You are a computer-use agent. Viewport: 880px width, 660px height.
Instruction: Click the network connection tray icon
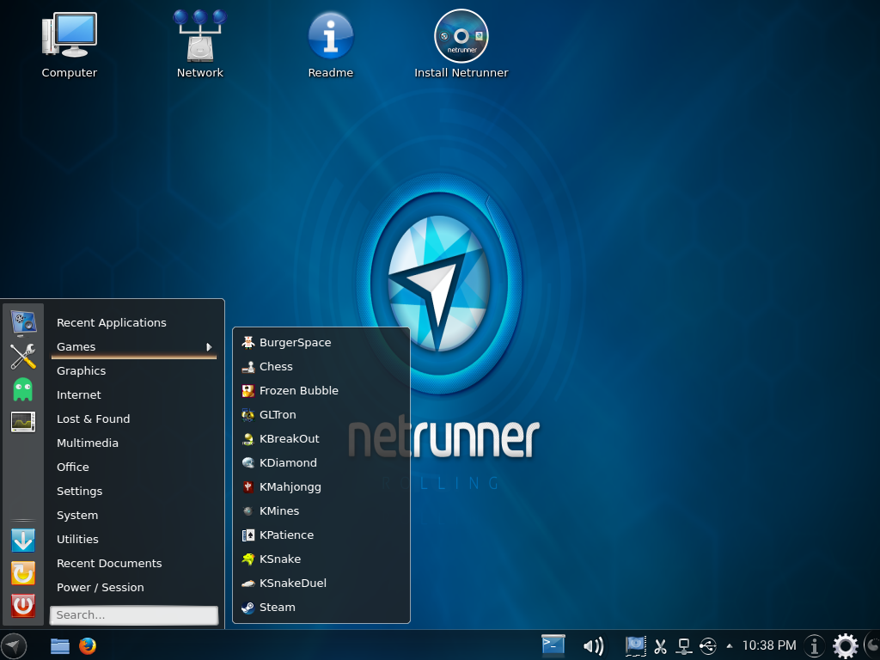[x=684, y=646]
